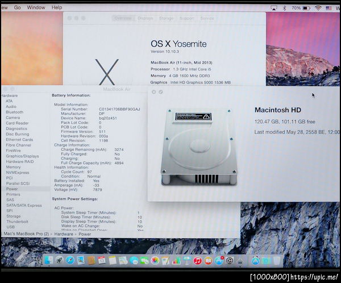Select Printers in the sidebar

13,194
